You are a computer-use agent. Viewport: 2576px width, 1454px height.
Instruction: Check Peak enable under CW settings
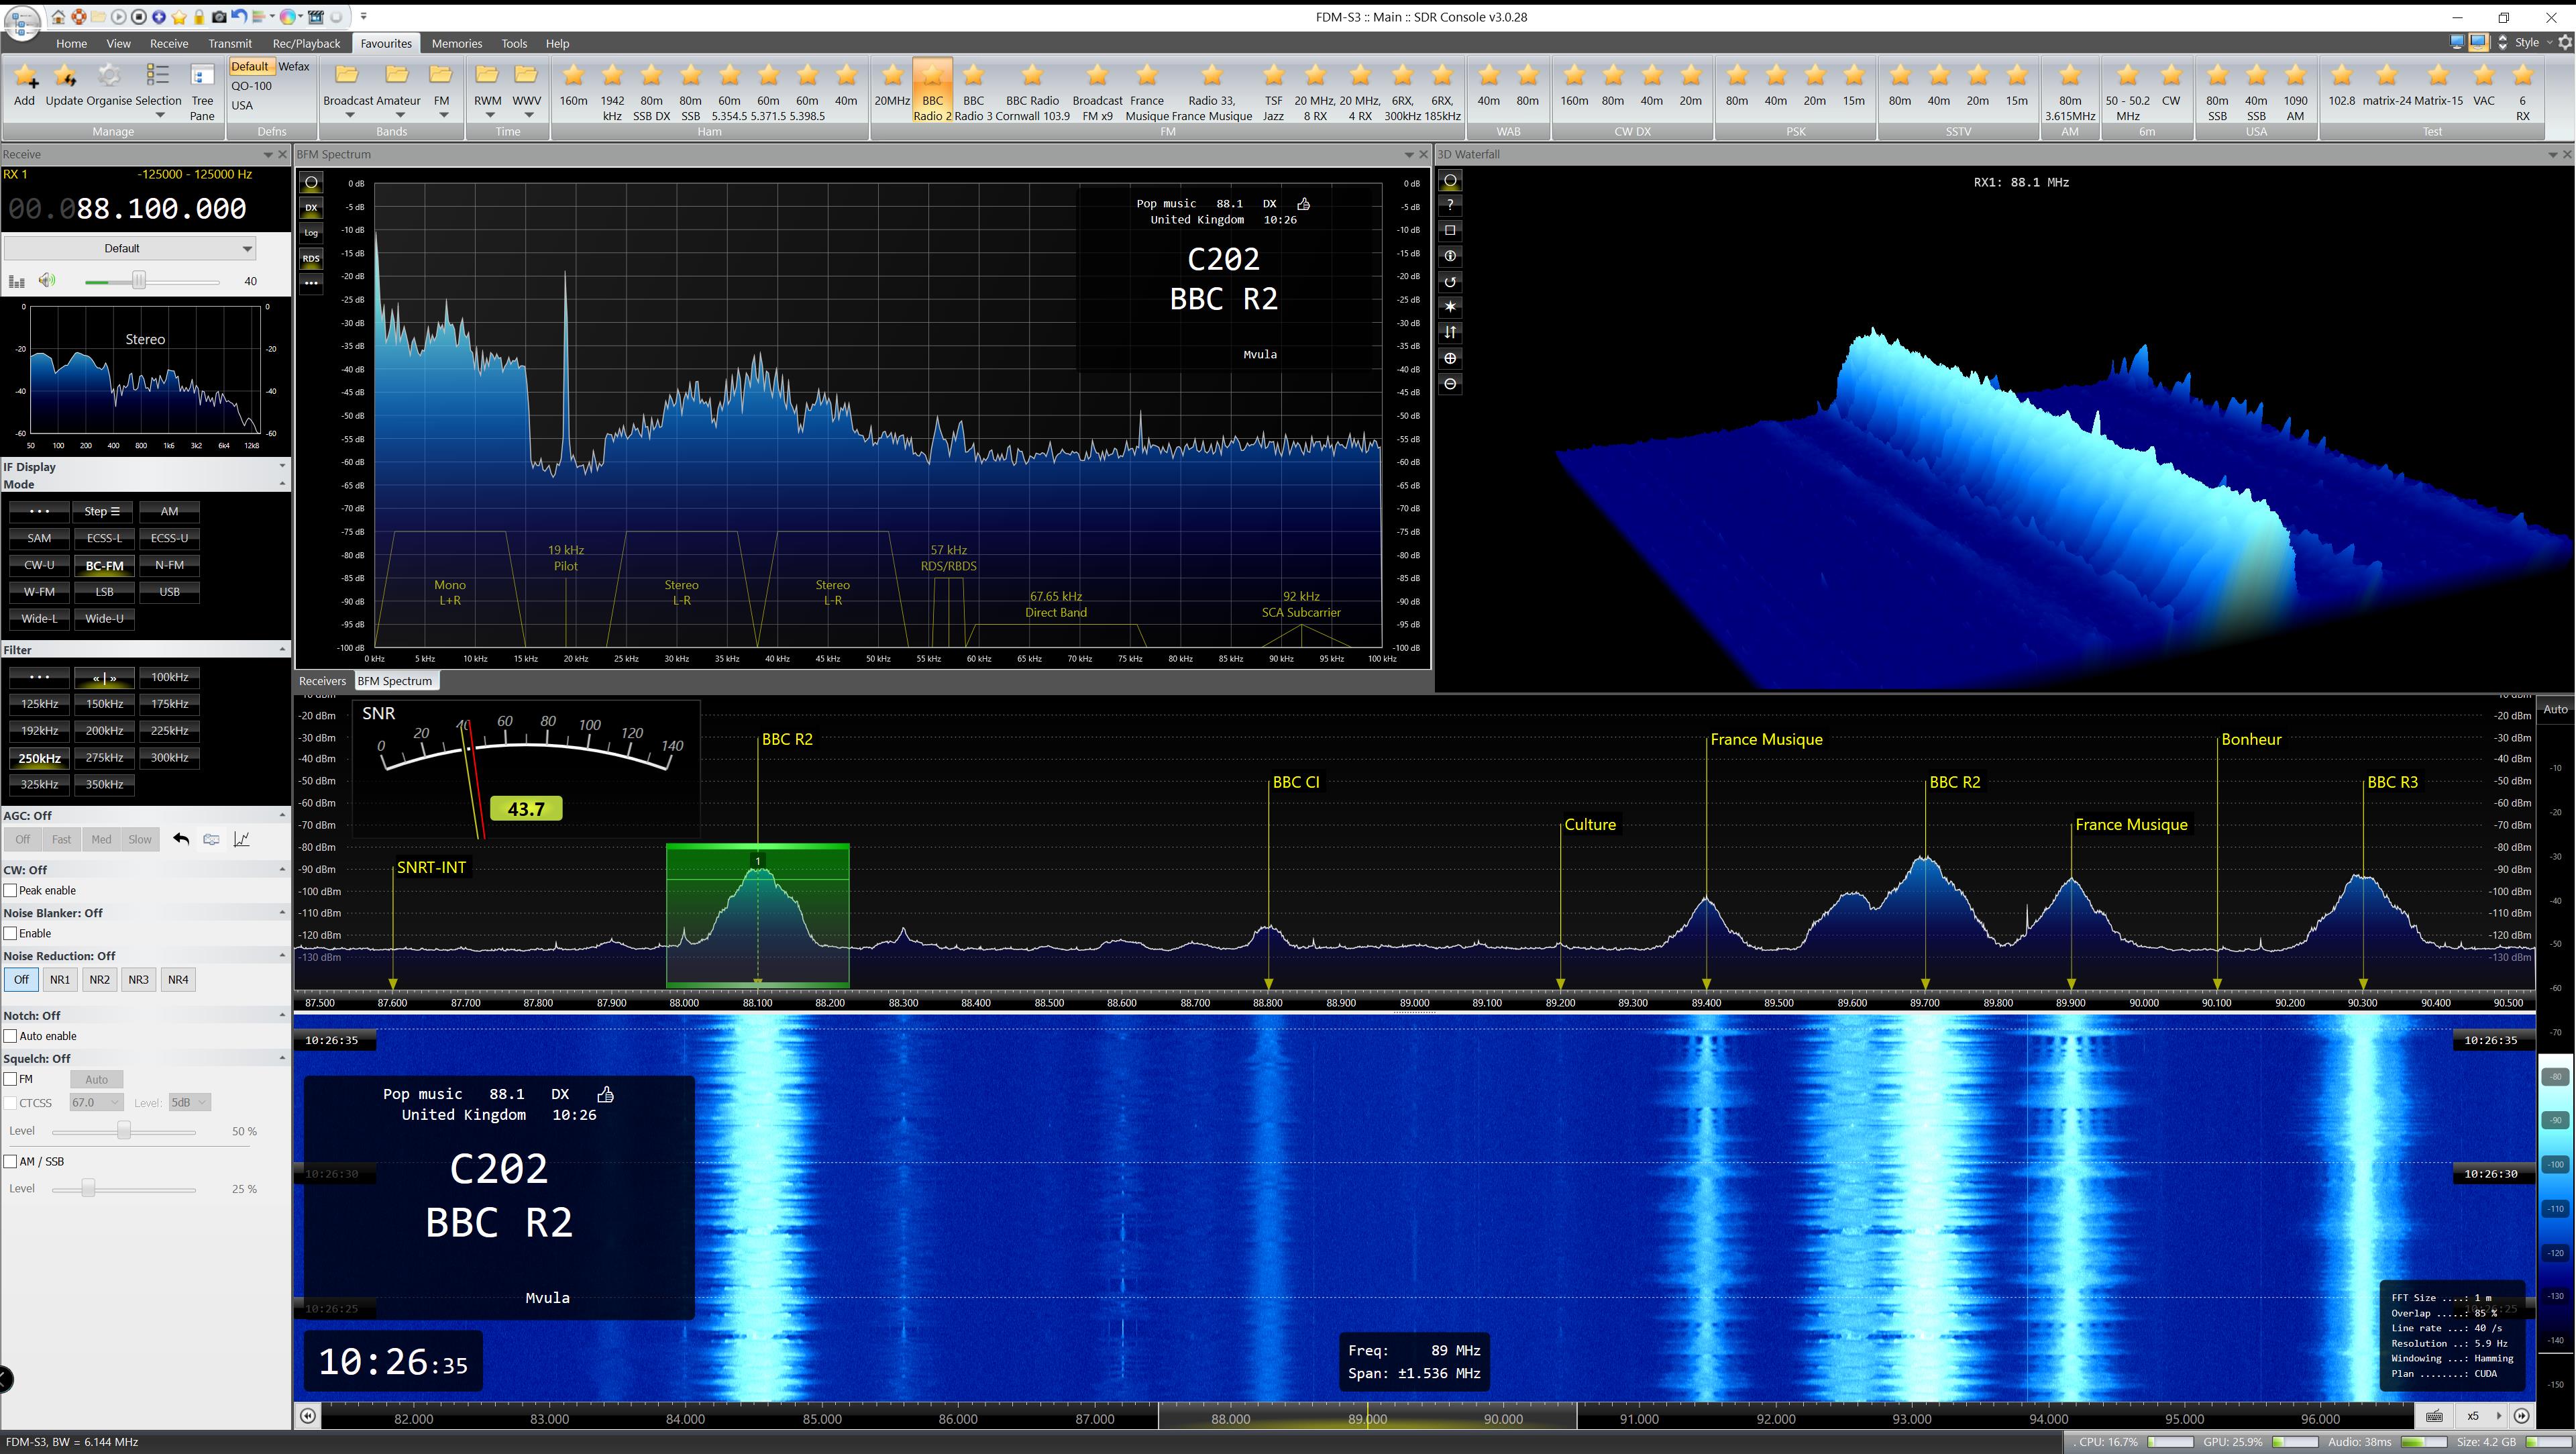pos(10,890)
